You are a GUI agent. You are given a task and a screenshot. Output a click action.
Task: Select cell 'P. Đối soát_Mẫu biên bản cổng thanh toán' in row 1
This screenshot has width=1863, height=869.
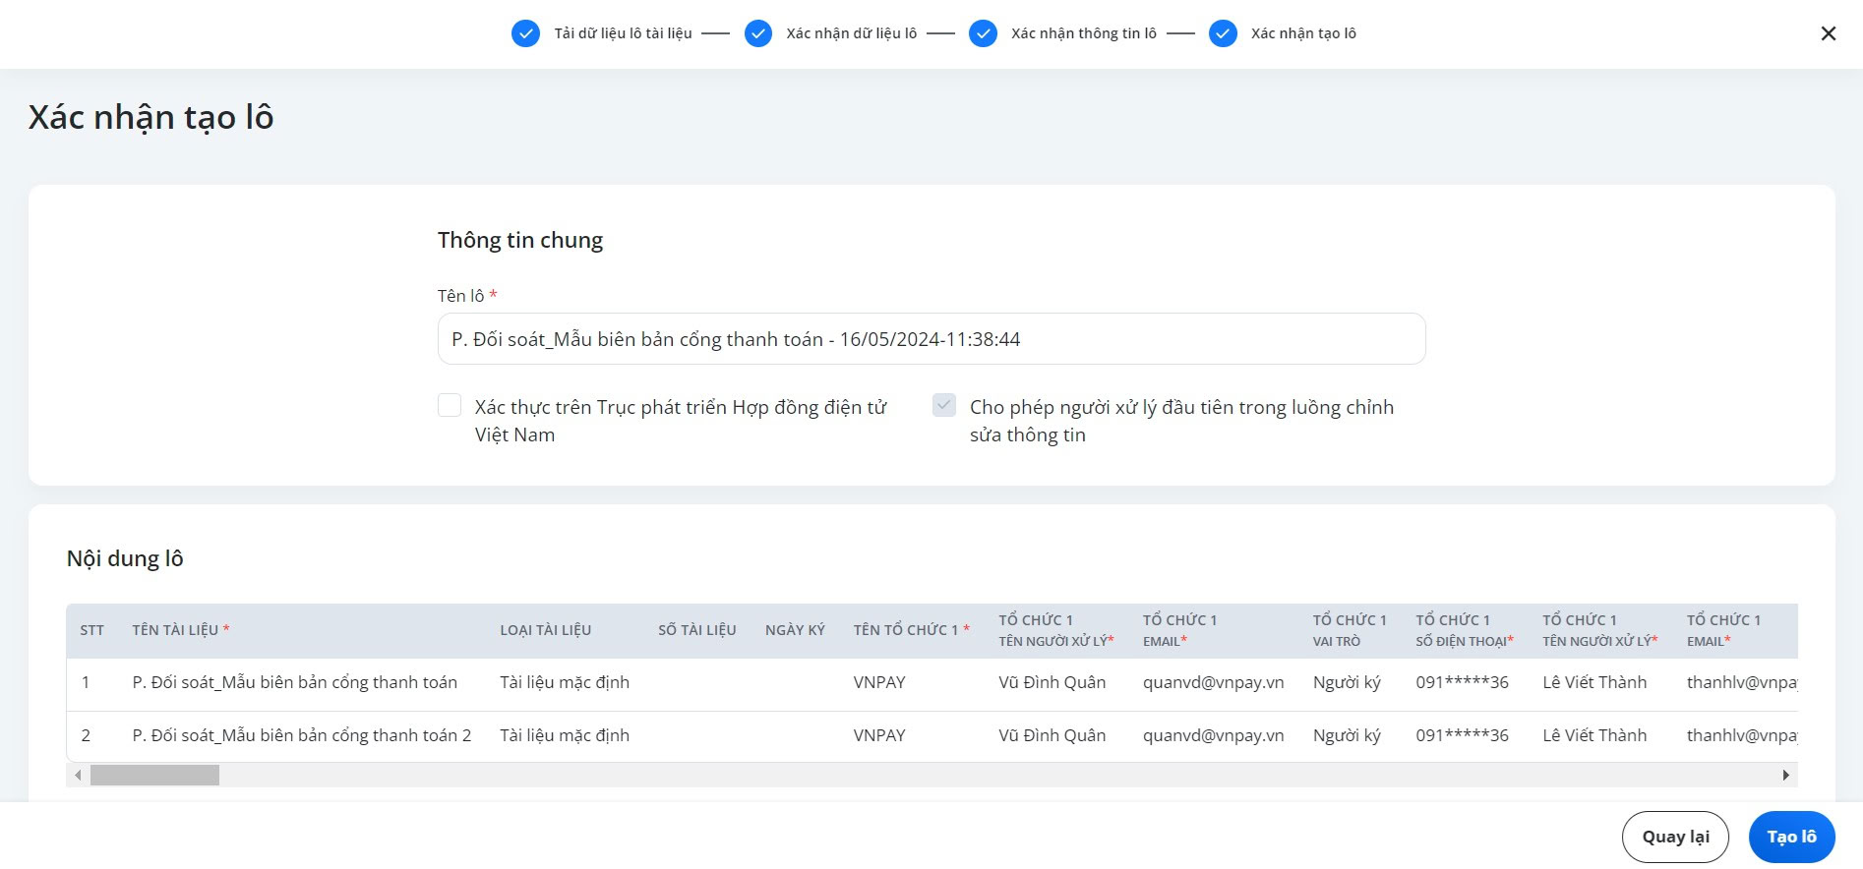[x=294, y=682]
